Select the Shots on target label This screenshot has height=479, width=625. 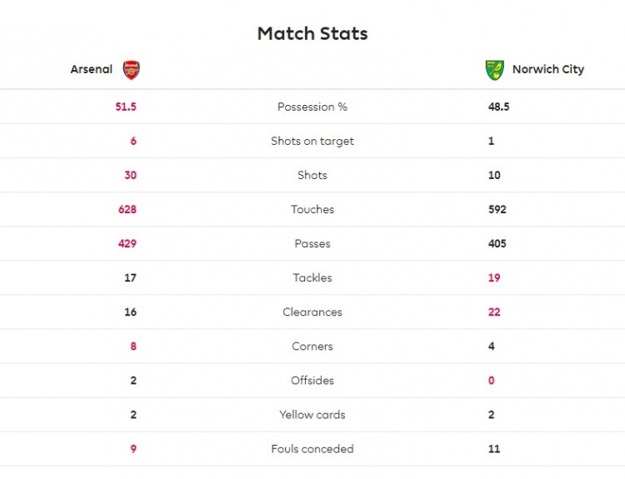312,142
